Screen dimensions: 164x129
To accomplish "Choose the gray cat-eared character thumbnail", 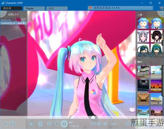I will (x=143, y=36).
